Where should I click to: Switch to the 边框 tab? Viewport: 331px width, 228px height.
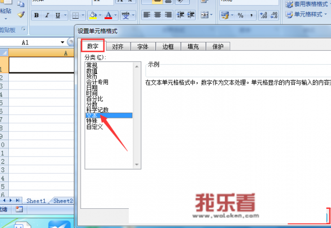(168, 47)
